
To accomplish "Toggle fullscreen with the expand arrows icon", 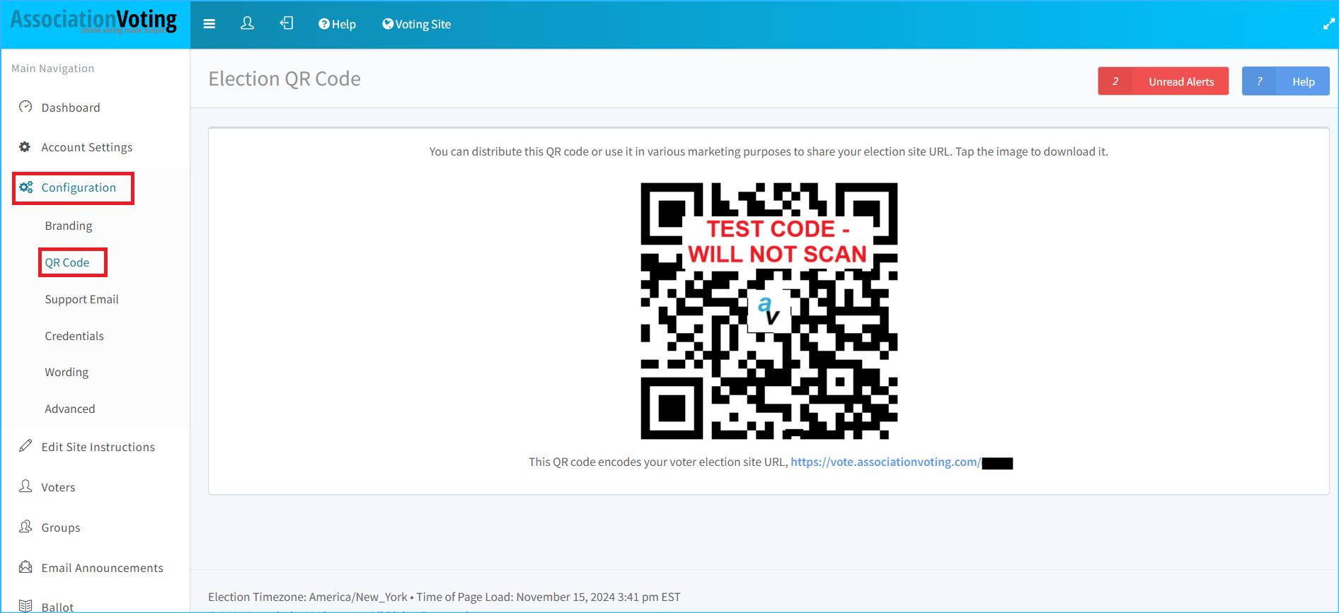I will click(x=1328, y=24).
